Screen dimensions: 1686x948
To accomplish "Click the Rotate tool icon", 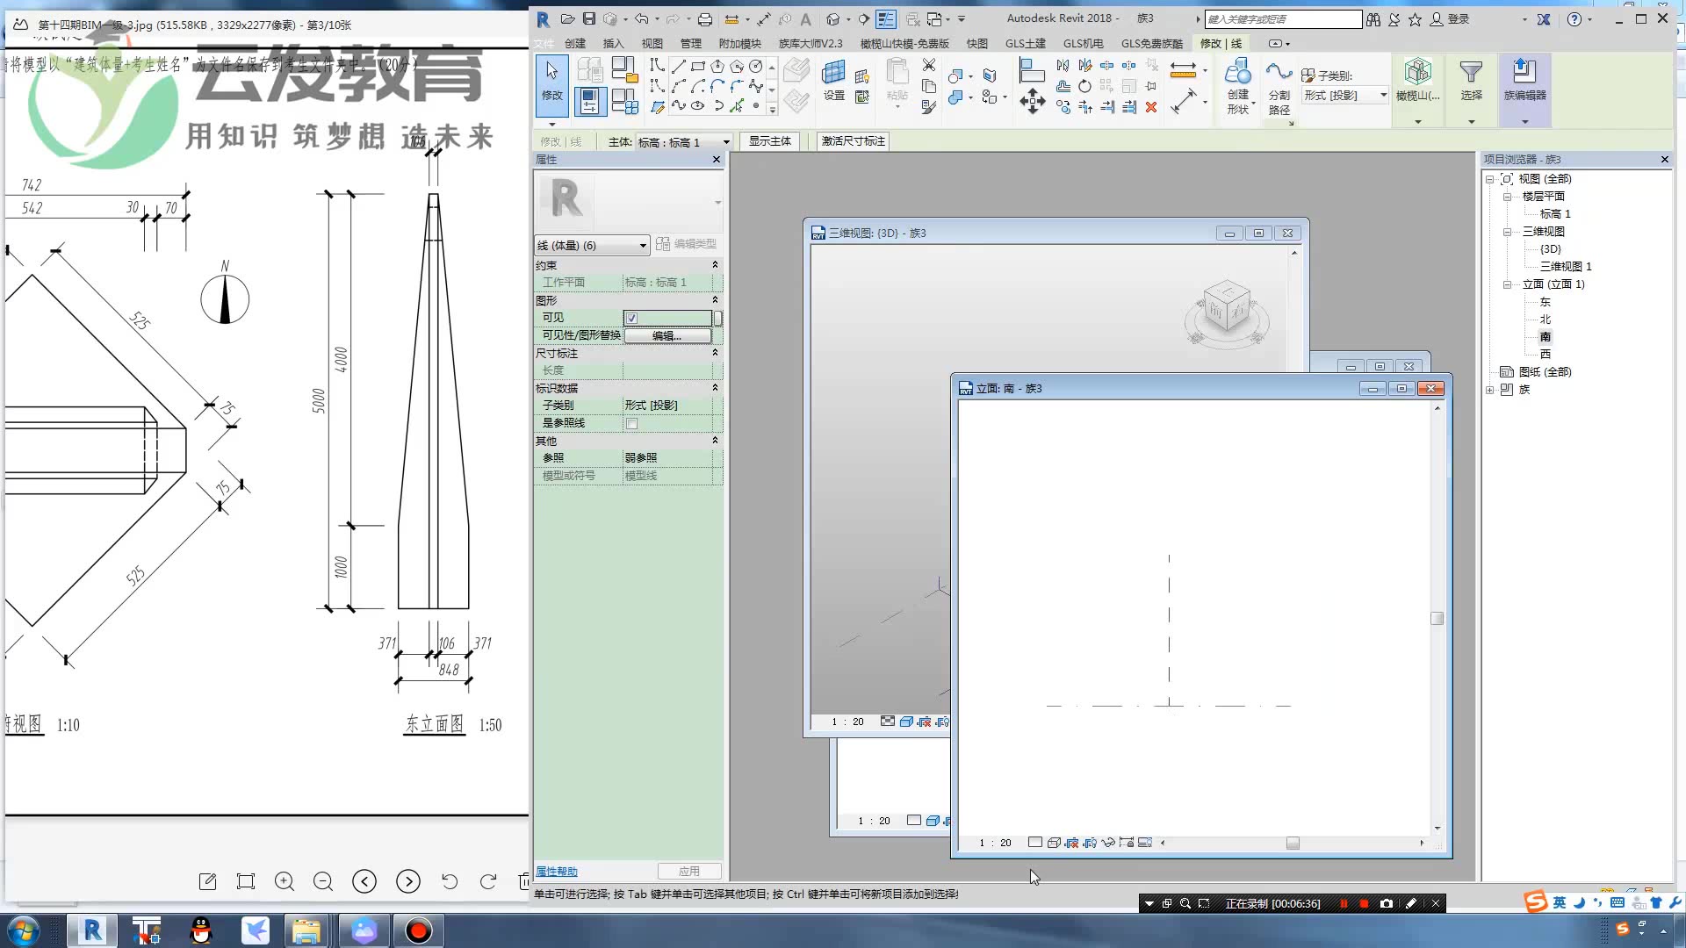I will click(x=1084, y=87).
